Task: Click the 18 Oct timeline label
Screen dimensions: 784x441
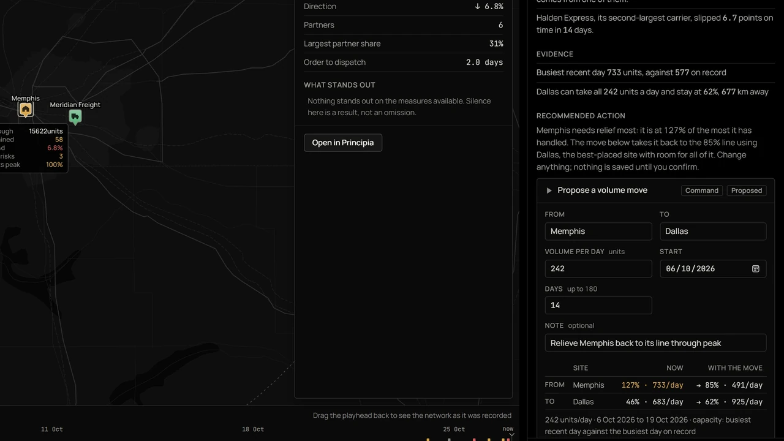Action: pos(253,429)
